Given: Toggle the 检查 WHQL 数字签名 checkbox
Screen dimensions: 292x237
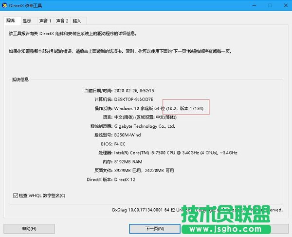Looking at the screenshot, I should (16, 196).
